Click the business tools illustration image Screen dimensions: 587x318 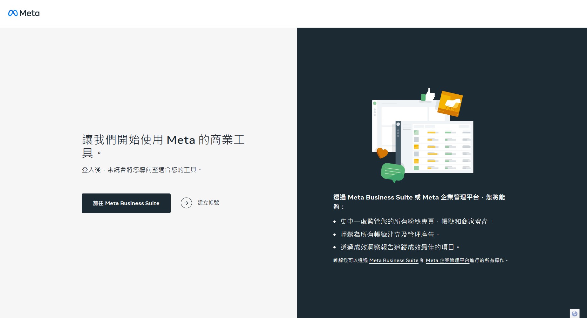[423, 135]
